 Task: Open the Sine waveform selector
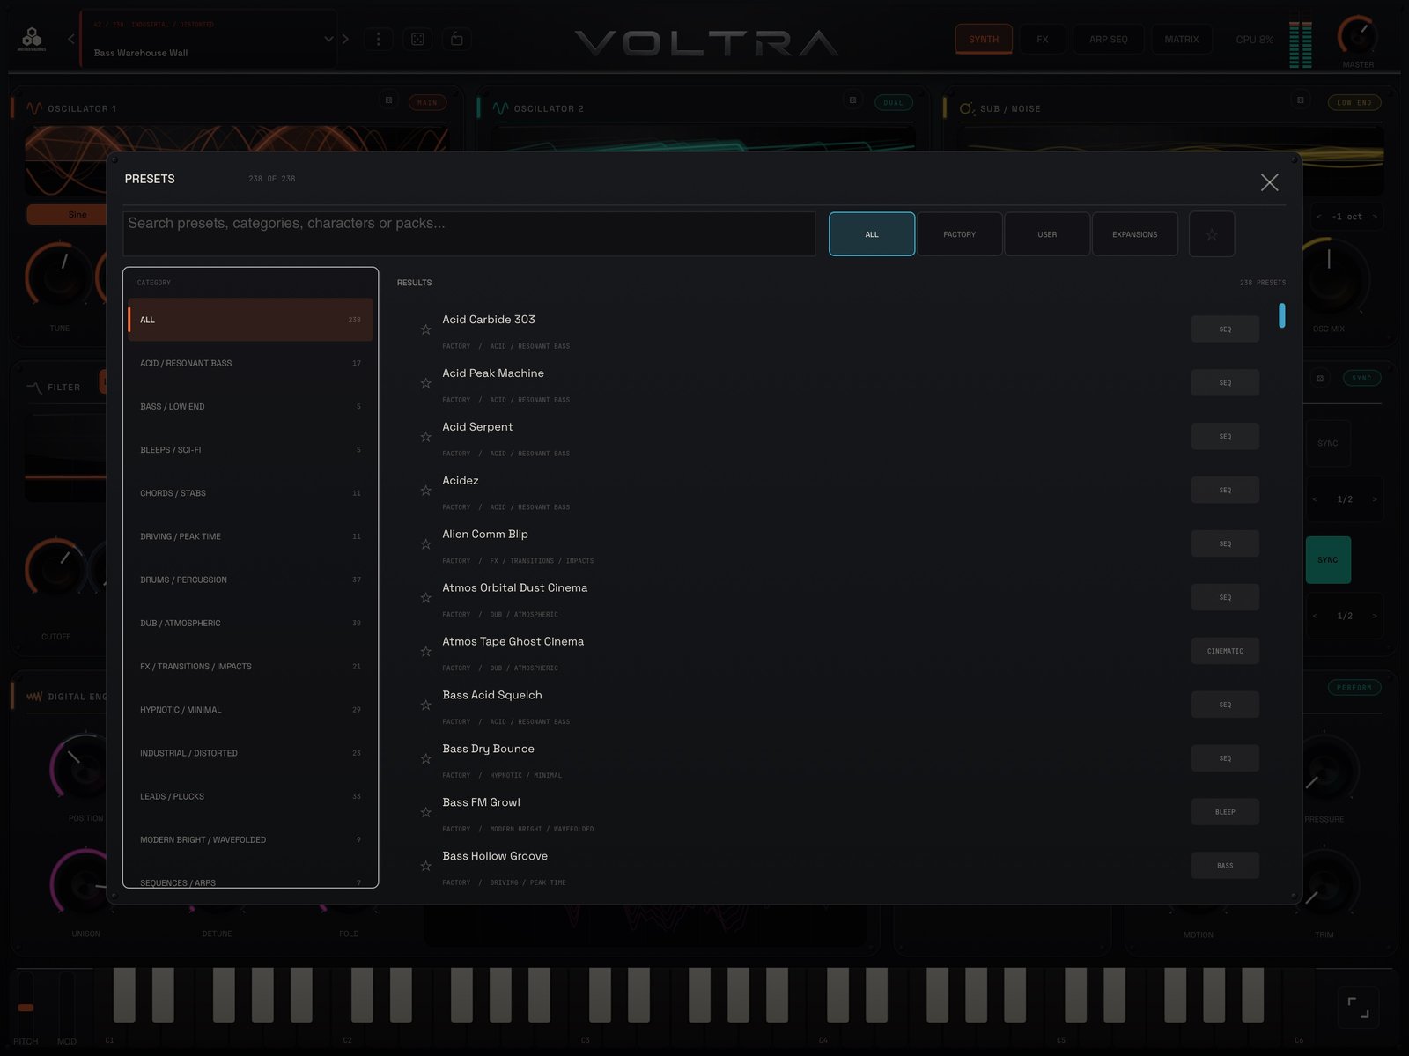coord(68,215)
